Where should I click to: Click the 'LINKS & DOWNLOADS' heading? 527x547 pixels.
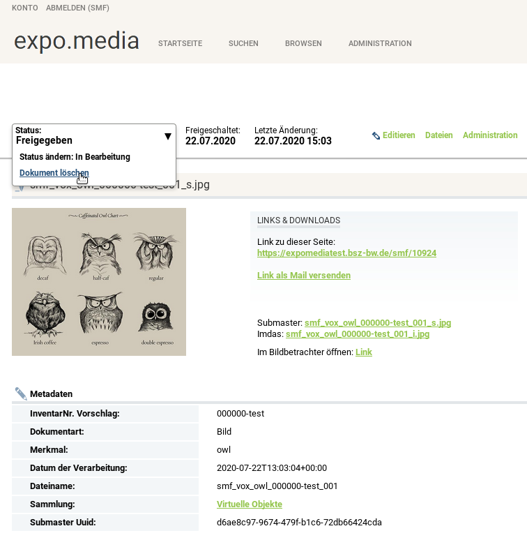(x=298, y=220)
